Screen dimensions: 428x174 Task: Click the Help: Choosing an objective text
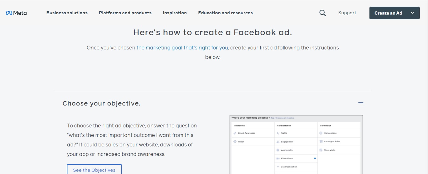point(282,118)
